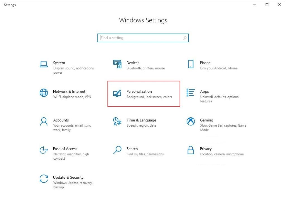286x212 pixels.
Task: Open Gaming via the Xbox icon
Action: click(190, 121)
